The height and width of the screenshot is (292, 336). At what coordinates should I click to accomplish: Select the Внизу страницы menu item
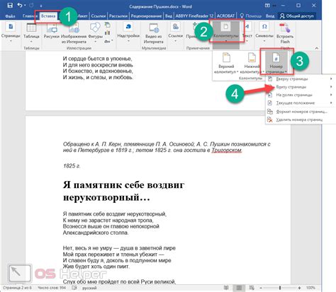300,87
